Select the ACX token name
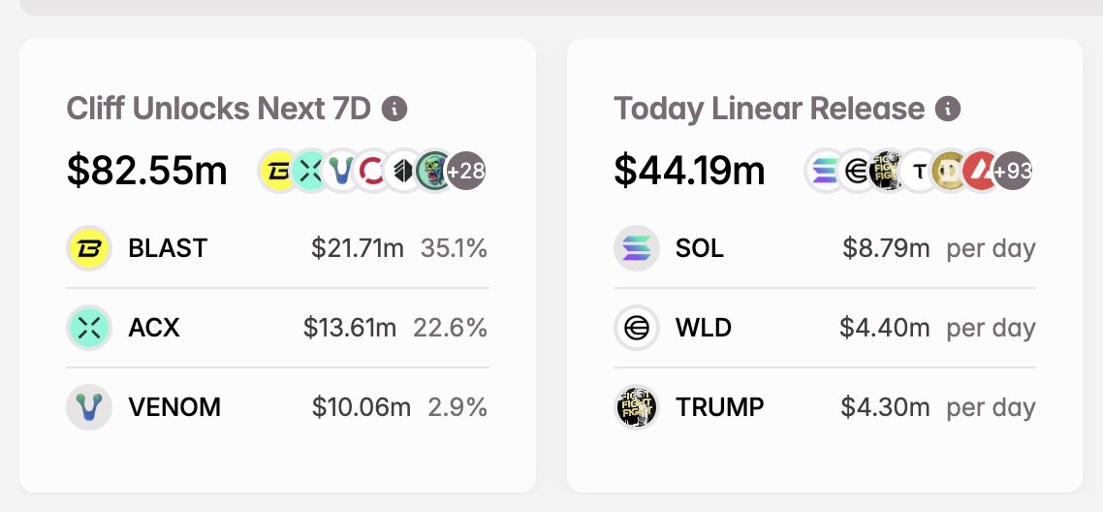The width and height of the screenshot is (1103, 512). click(154, 328)
